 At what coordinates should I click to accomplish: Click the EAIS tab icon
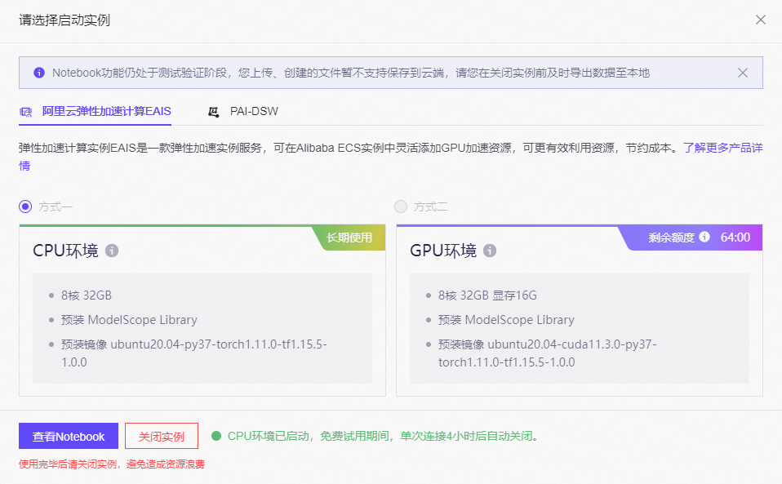25,112
